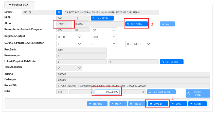Click the 5xx account search button
The width and height of the screenshot is (215, 114).
[x=167, y=24]
